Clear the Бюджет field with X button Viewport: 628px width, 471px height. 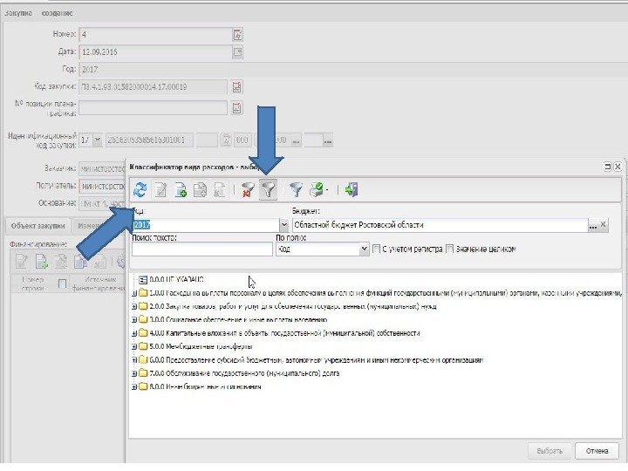(604, 225)
